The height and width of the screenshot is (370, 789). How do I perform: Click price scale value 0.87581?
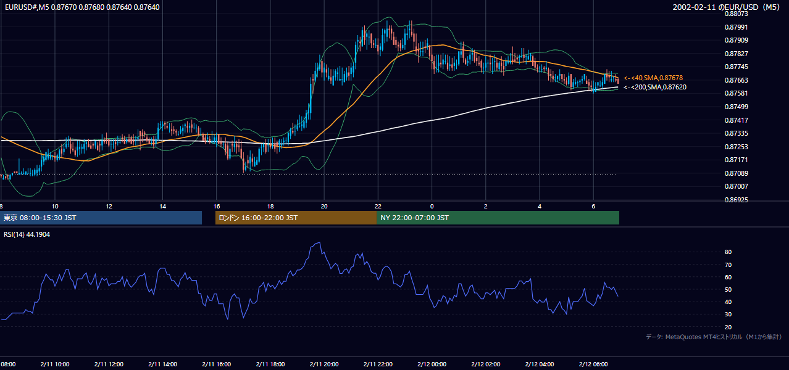[736, 94]
